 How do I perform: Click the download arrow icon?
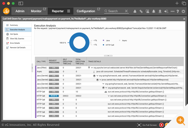pyautogui.click(x=160, y=11)
